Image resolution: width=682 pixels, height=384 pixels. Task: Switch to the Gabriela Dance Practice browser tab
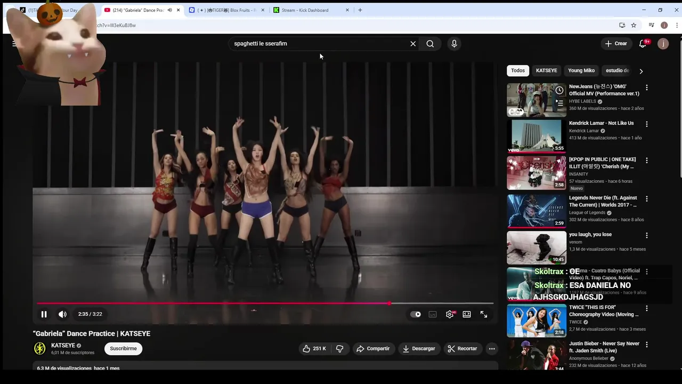(137, 10)
